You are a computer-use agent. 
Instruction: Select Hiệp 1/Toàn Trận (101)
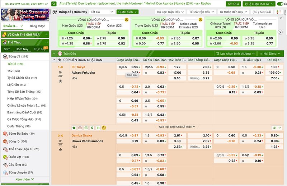[22, 99]
